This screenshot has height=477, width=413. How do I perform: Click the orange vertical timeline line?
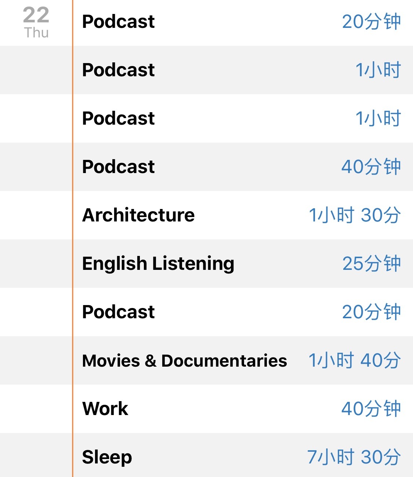click(x=73, y=238)
